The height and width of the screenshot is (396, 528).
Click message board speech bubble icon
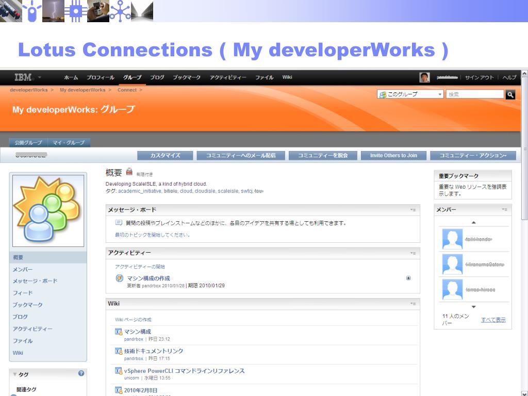(x=119, y=223)
